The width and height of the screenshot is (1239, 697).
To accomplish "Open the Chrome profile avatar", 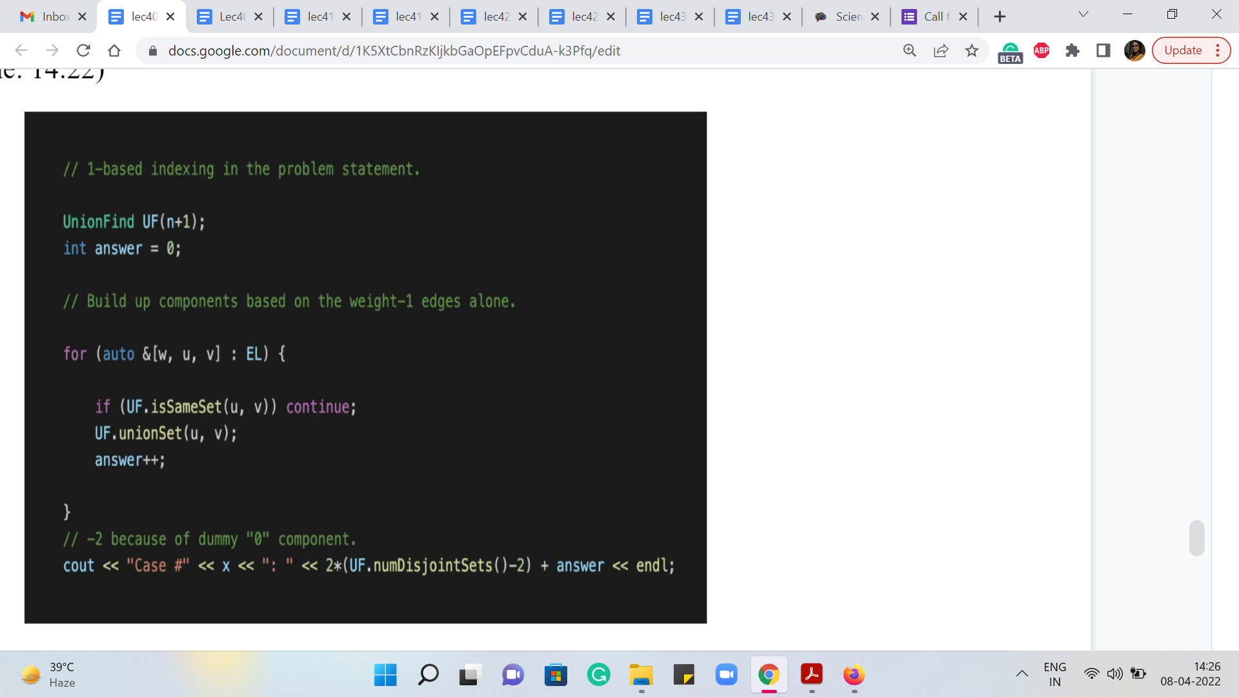I will point(1134,50).
